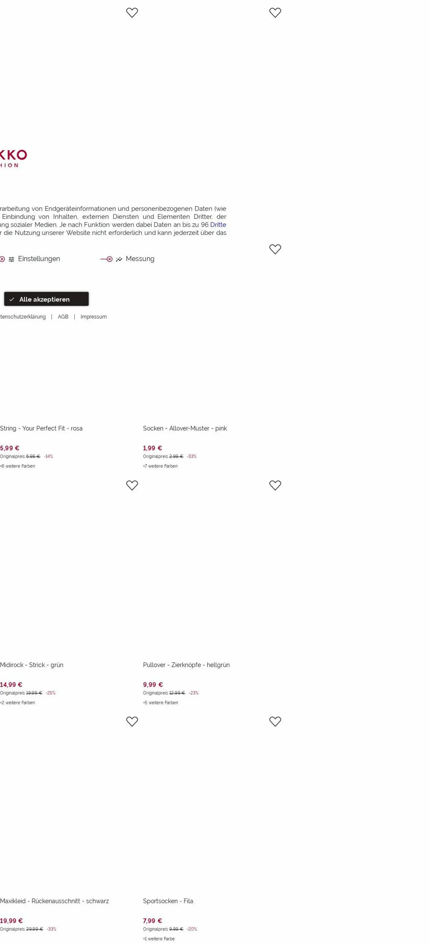The height and width of the screenshot is (945, 429).
Task: Open the Impressum link
Action: 93,317
